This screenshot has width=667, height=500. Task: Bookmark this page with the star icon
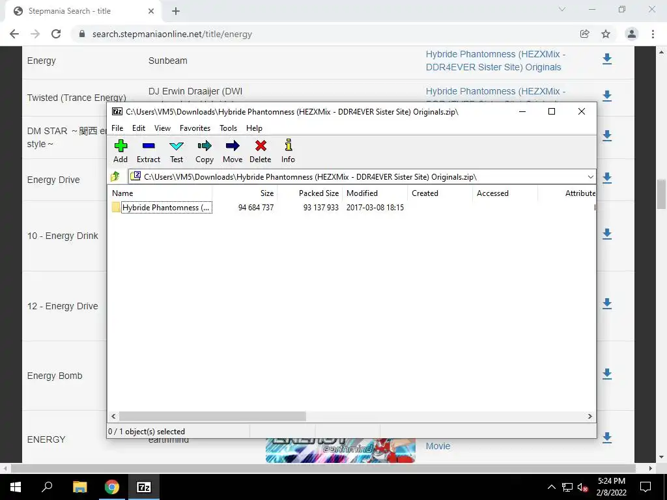coord(606,34)
